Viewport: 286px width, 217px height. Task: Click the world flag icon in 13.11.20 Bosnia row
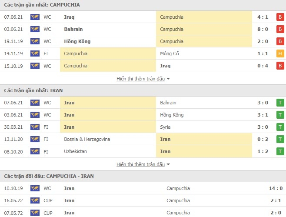[35, 139]
